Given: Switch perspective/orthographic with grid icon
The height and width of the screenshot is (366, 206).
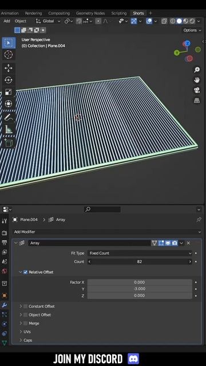Looking at the screenshot, I should 197,101.
